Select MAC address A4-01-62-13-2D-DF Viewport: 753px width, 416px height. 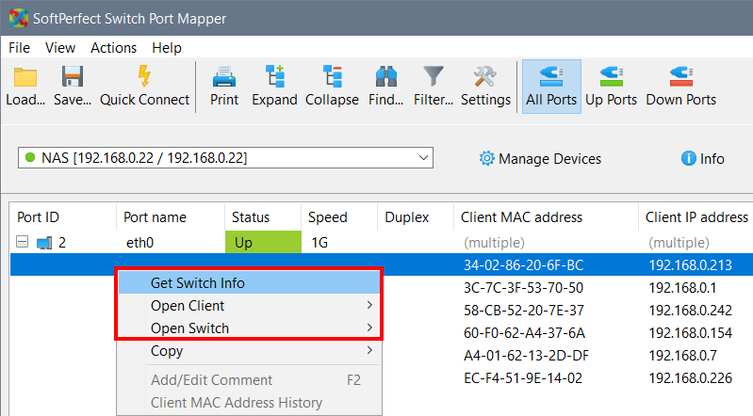pyautogui.click(x=526, y=356)
